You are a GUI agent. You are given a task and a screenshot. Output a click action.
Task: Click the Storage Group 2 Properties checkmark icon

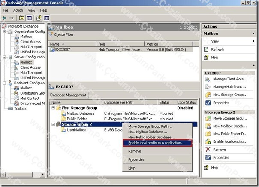208,157
